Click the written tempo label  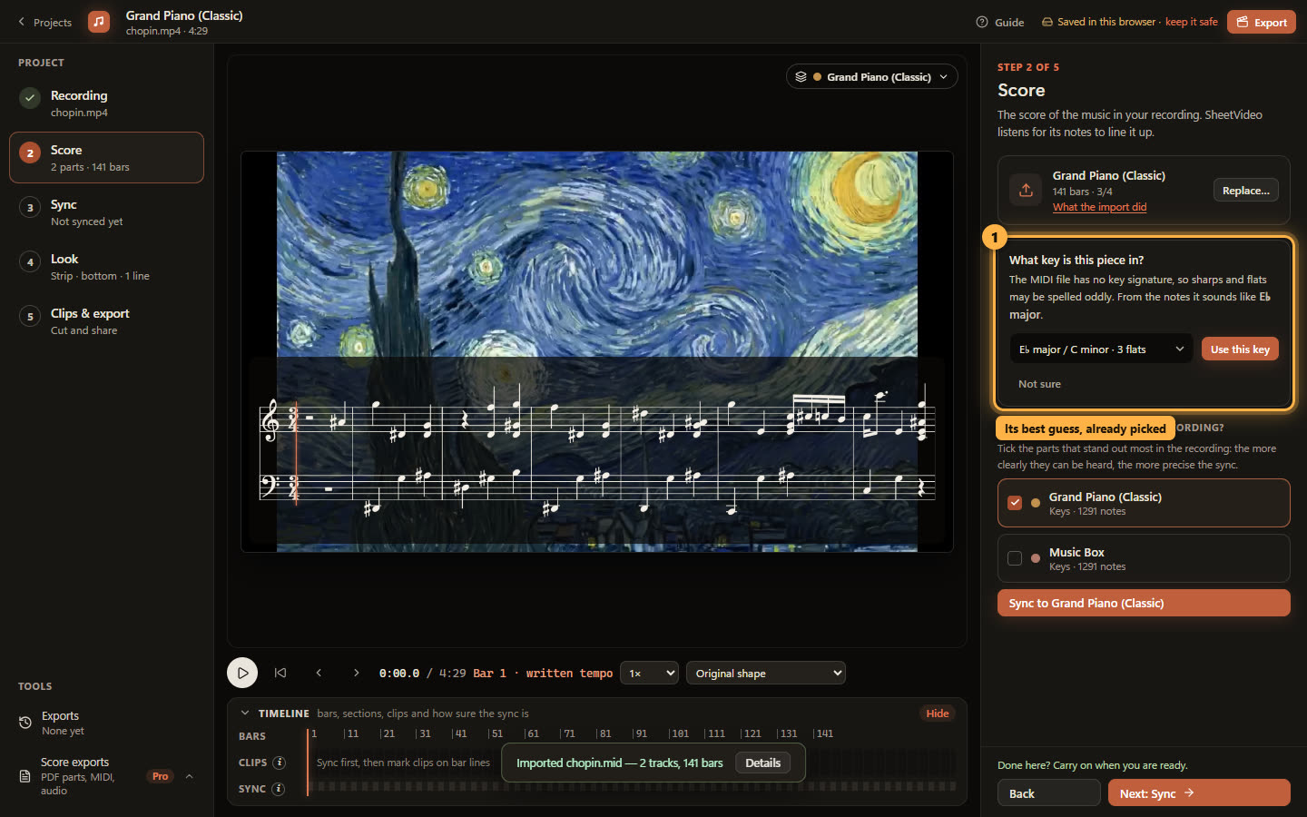(569, 674)
